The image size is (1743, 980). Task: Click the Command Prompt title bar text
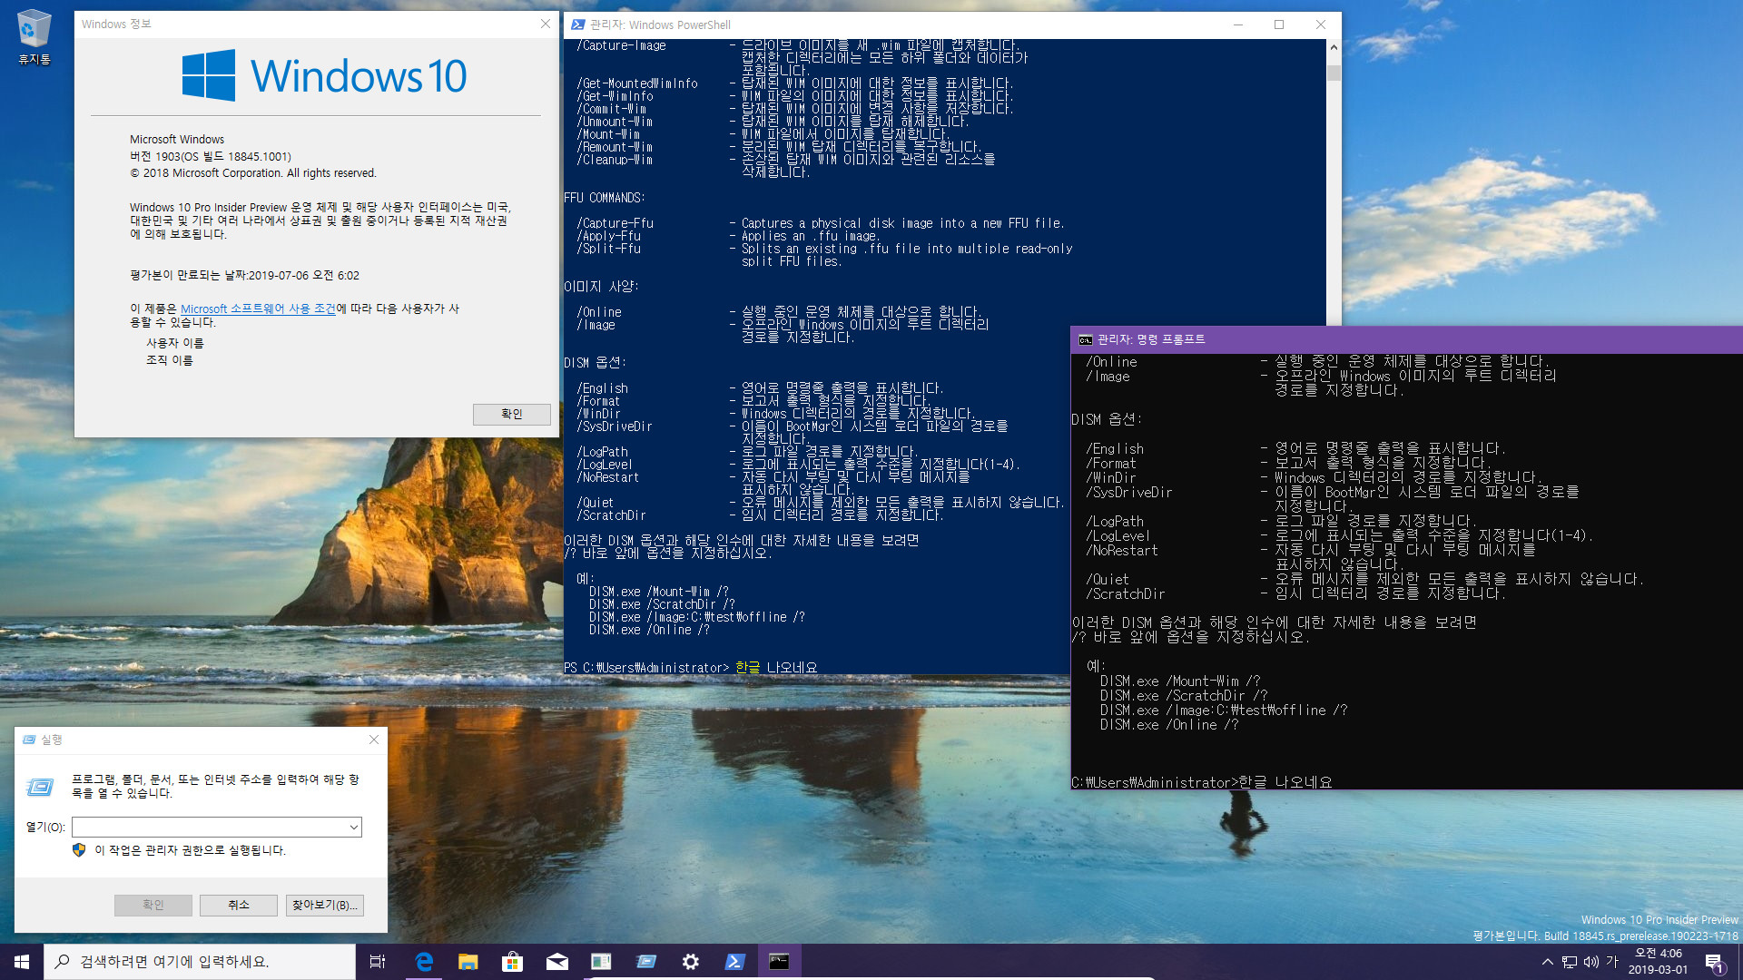1151,339
